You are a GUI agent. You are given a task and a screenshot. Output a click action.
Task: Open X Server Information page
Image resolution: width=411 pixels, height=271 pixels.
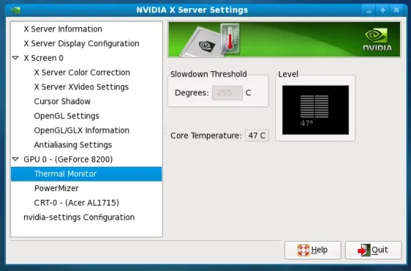click(63, 29)
